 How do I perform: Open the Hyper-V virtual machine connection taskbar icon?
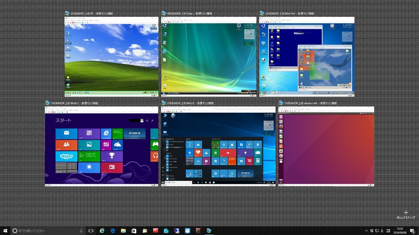209,231
